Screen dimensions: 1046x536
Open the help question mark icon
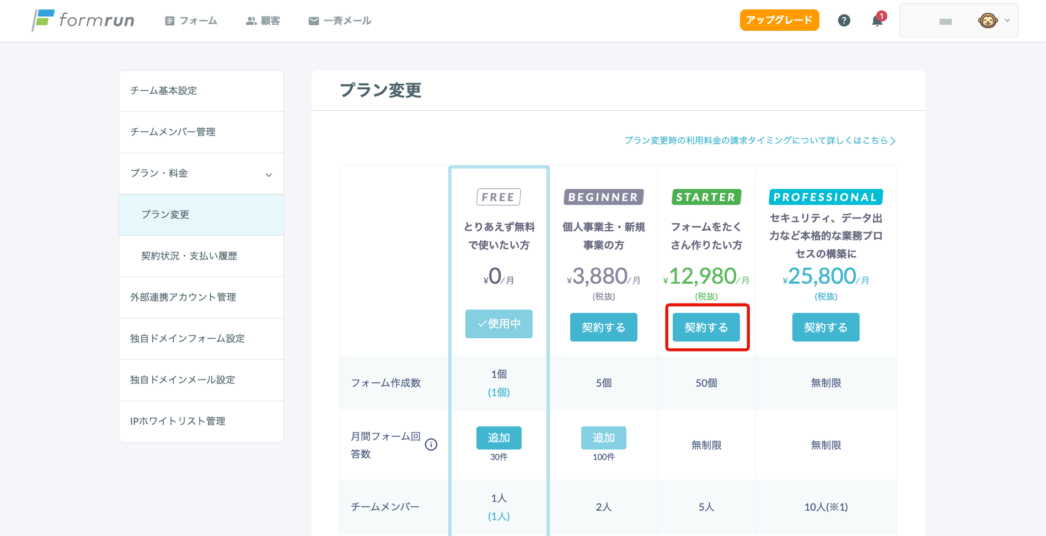[x=844, y=20]
